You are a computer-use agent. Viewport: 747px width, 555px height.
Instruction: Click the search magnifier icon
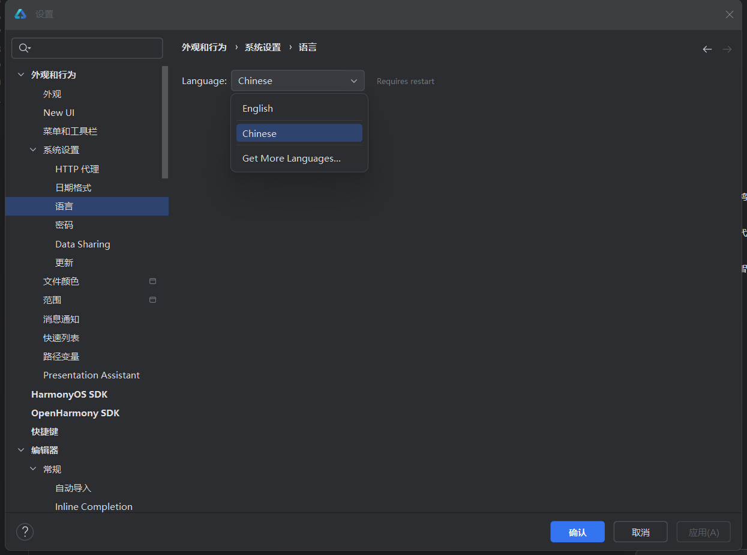(x=23, y=48)
